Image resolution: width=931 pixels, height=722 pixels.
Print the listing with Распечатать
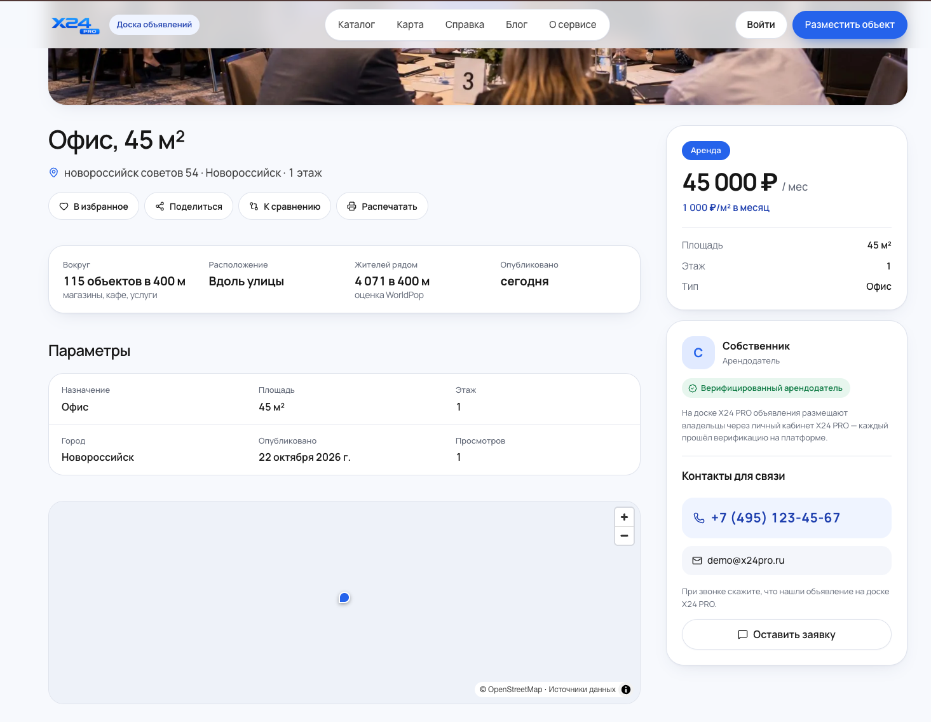point(382,206)
